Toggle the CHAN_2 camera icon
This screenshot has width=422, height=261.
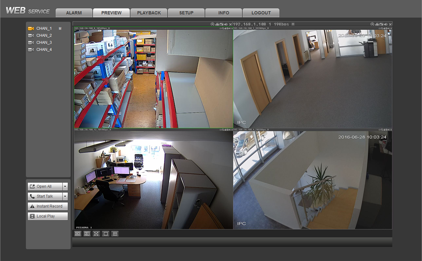point(31,36)
